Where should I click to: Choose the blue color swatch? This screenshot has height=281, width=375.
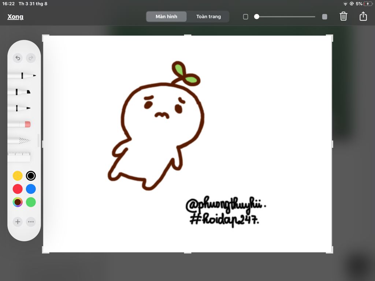pyautogui.click(x=31, y=189)
